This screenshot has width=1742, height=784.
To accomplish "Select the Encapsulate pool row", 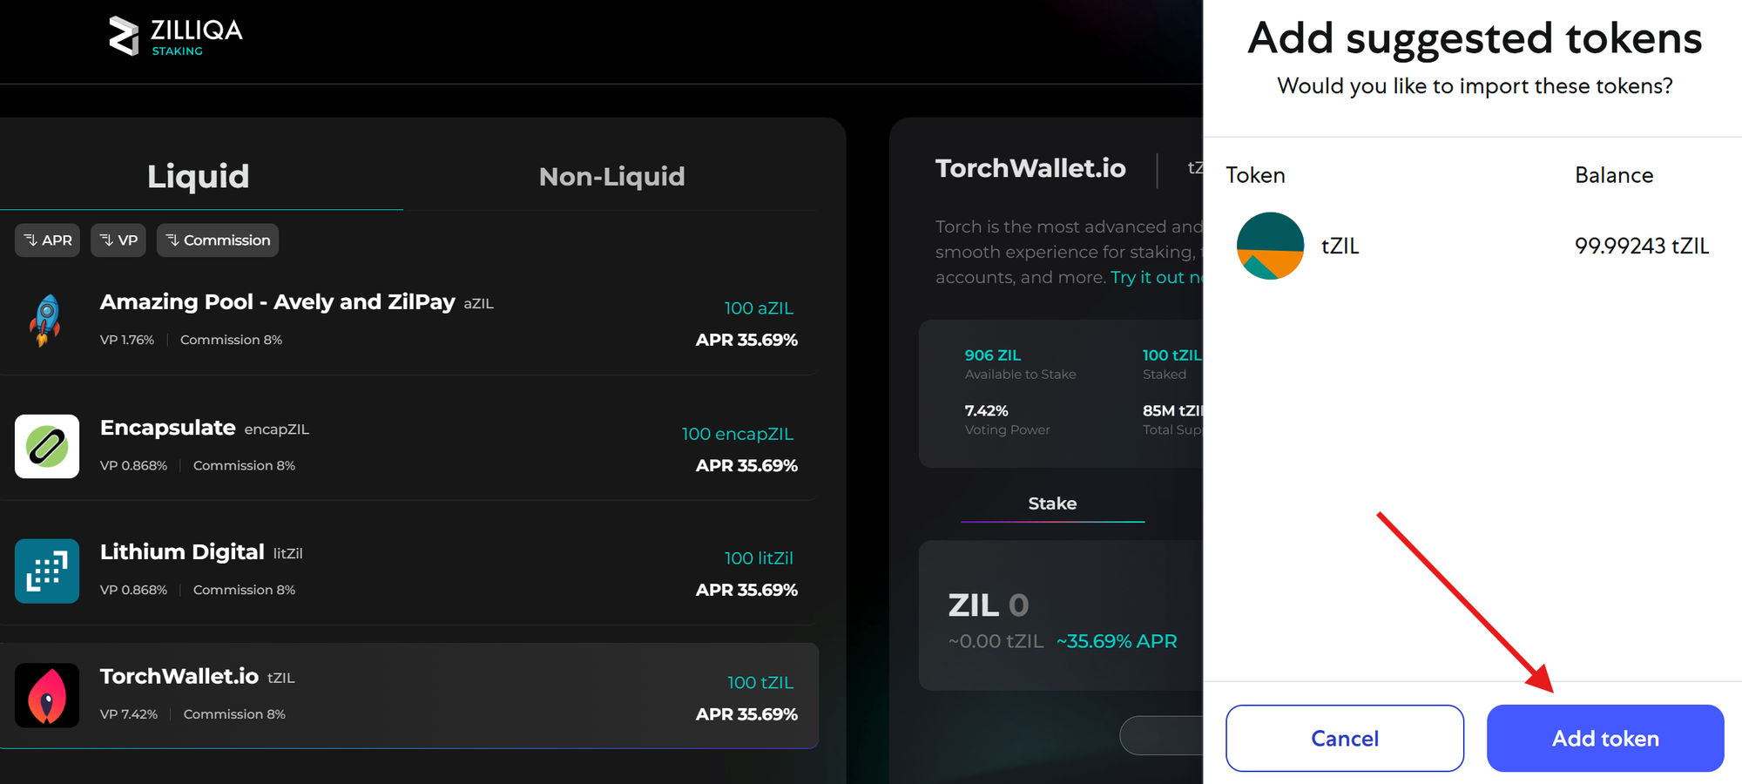I will click(408, 447).
